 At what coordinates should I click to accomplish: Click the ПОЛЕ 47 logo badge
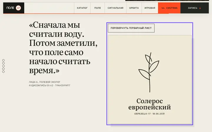(x=14, y=8)
